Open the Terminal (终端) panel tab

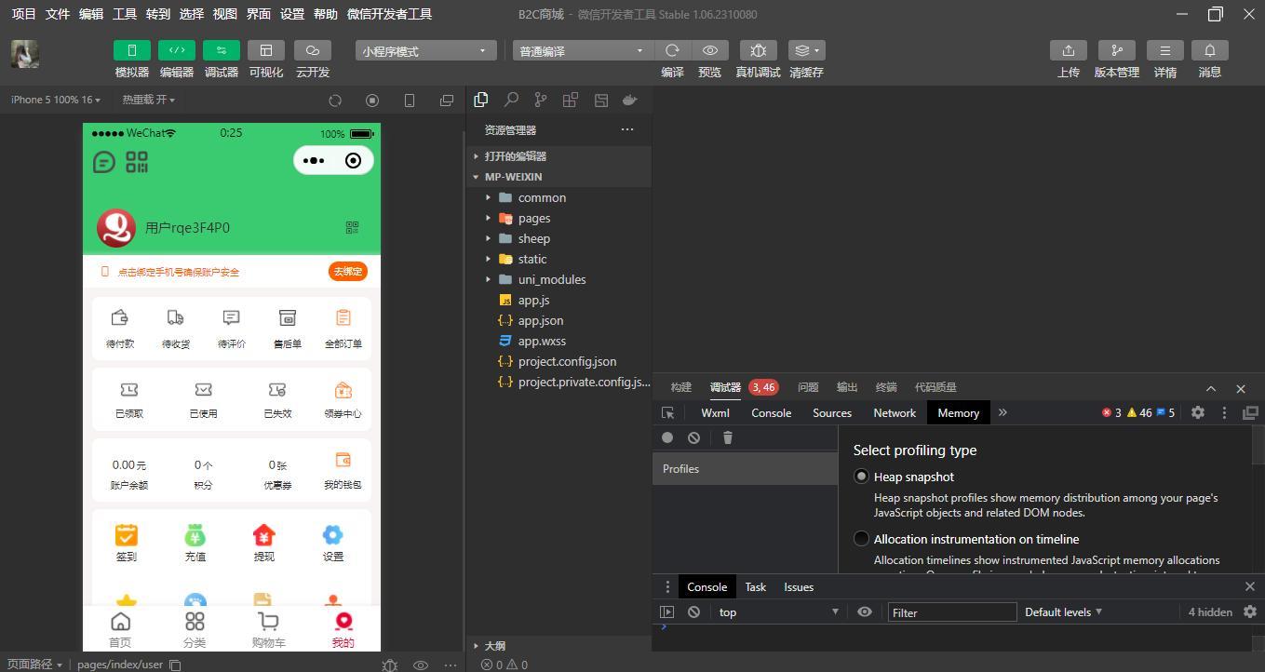pos(886,387)
